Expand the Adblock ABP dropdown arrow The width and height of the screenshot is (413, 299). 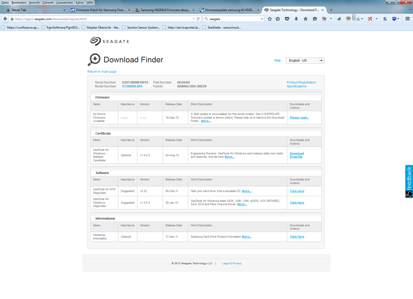[x=398, y=19]
